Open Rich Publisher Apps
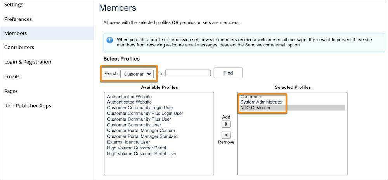 [28, 106]
